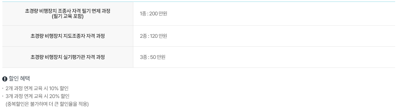
Task: Click the bullet before 2개 과정 line
Action: [3, 88]
